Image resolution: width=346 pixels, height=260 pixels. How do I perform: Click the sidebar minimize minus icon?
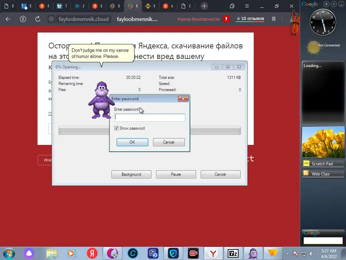tap(341, 4)
